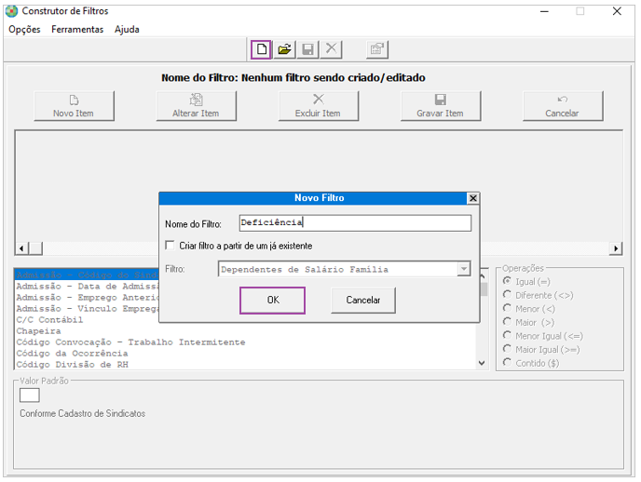Confirm the new filter with OK
The width and height of the screenshot is (641, 482).
(x=273, y=300)
